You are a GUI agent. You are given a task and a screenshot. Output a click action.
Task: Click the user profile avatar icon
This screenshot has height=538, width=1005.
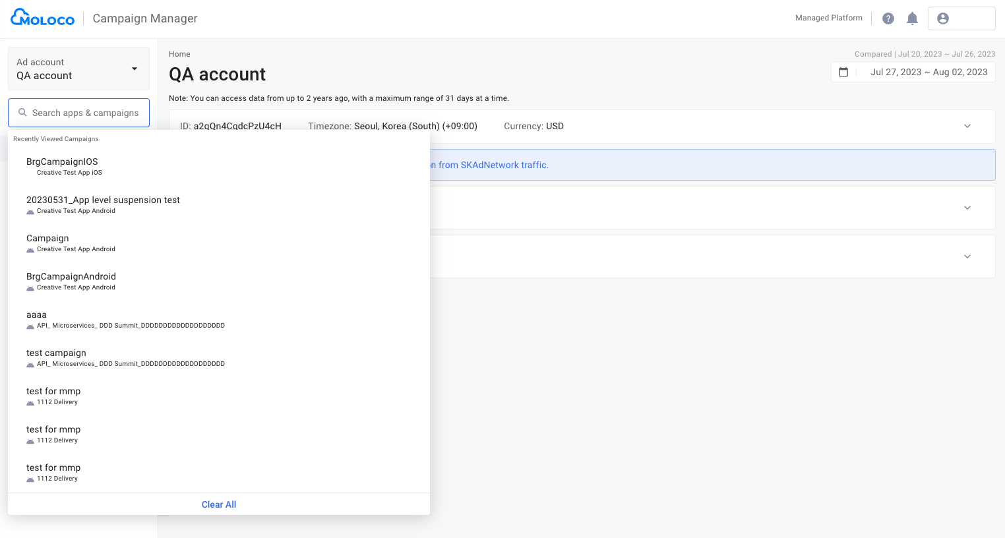point(943,18)
